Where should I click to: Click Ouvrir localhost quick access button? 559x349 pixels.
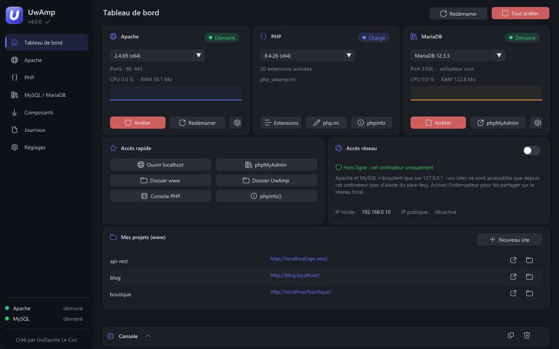tap(161, 164)
